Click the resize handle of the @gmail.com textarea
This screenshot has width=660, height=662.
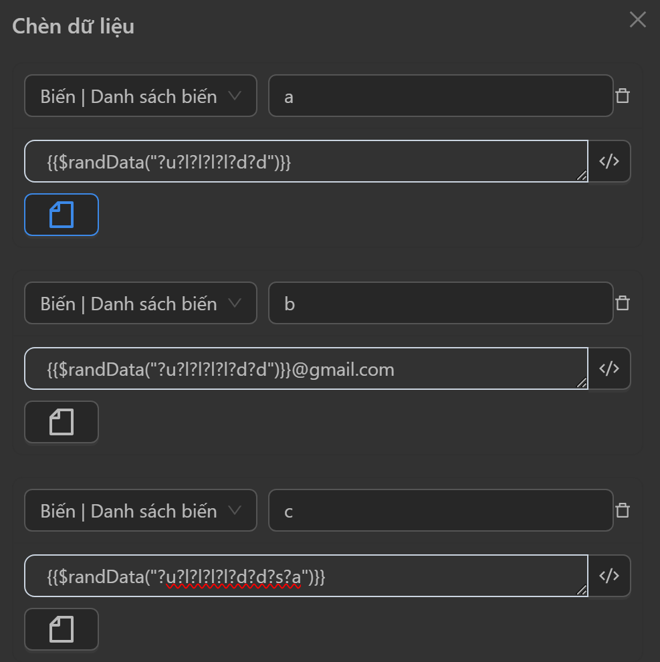pyautogui.click(x=582, y=383)
